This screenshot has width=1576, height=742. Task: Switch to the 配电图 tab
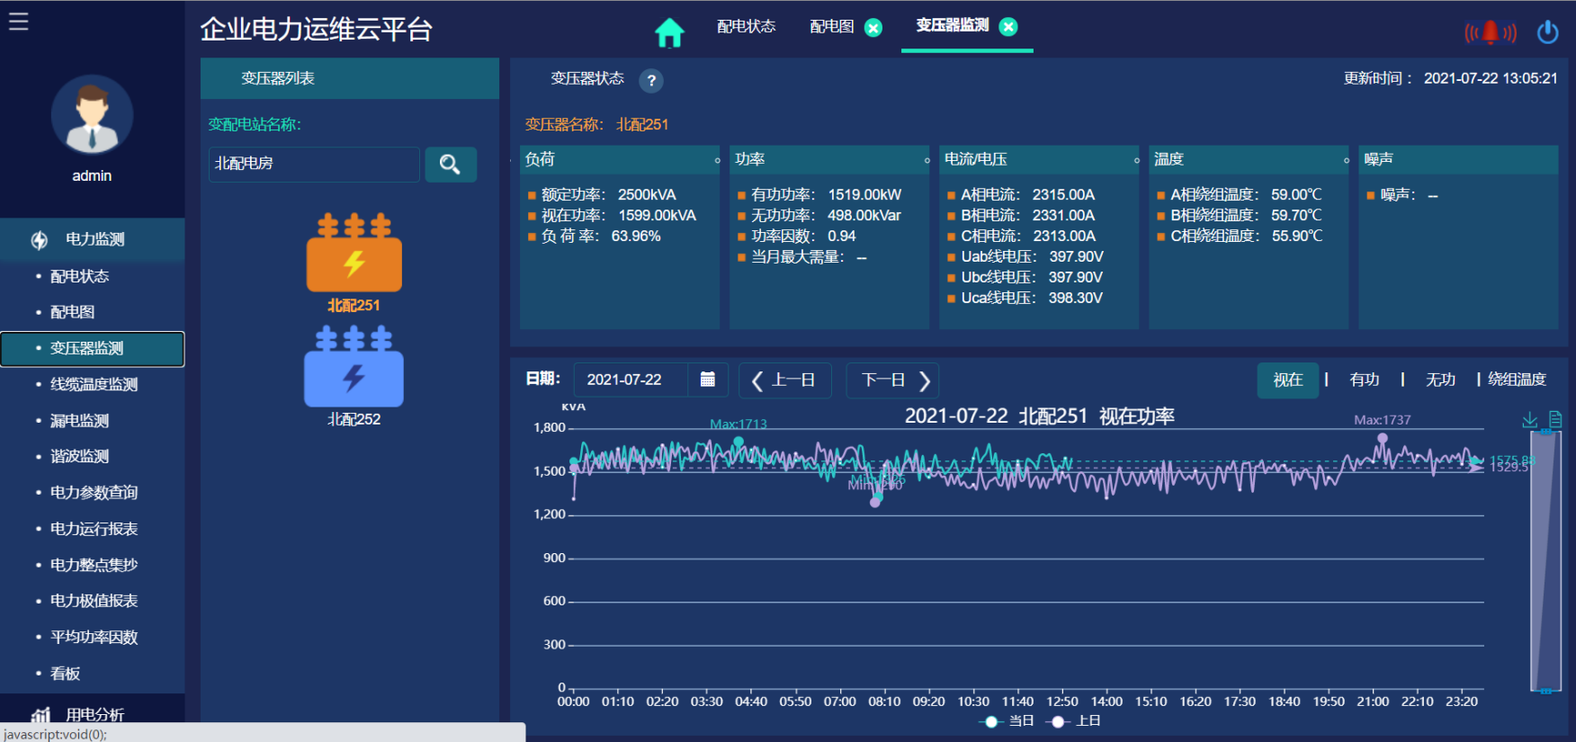coord(832,27)
